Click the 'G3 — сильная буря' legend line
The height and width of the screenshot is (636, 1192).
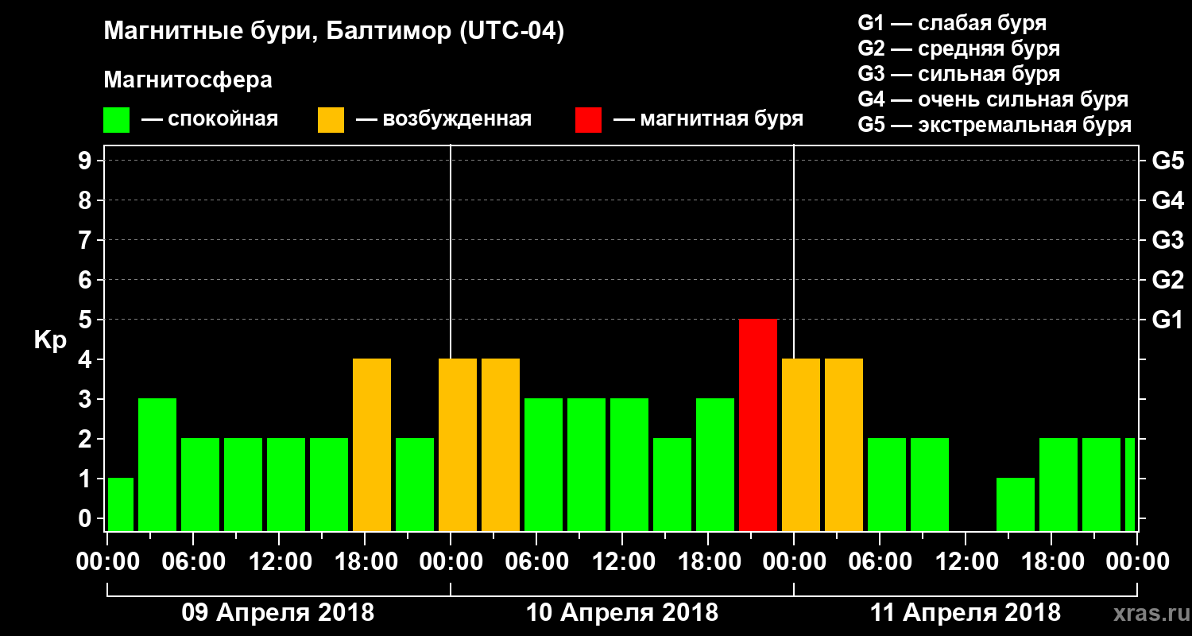click(958, 74)
